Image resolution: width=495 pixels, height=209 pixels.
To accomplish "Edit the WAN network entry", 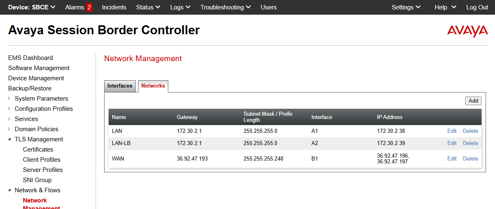I will coord(452,159).
